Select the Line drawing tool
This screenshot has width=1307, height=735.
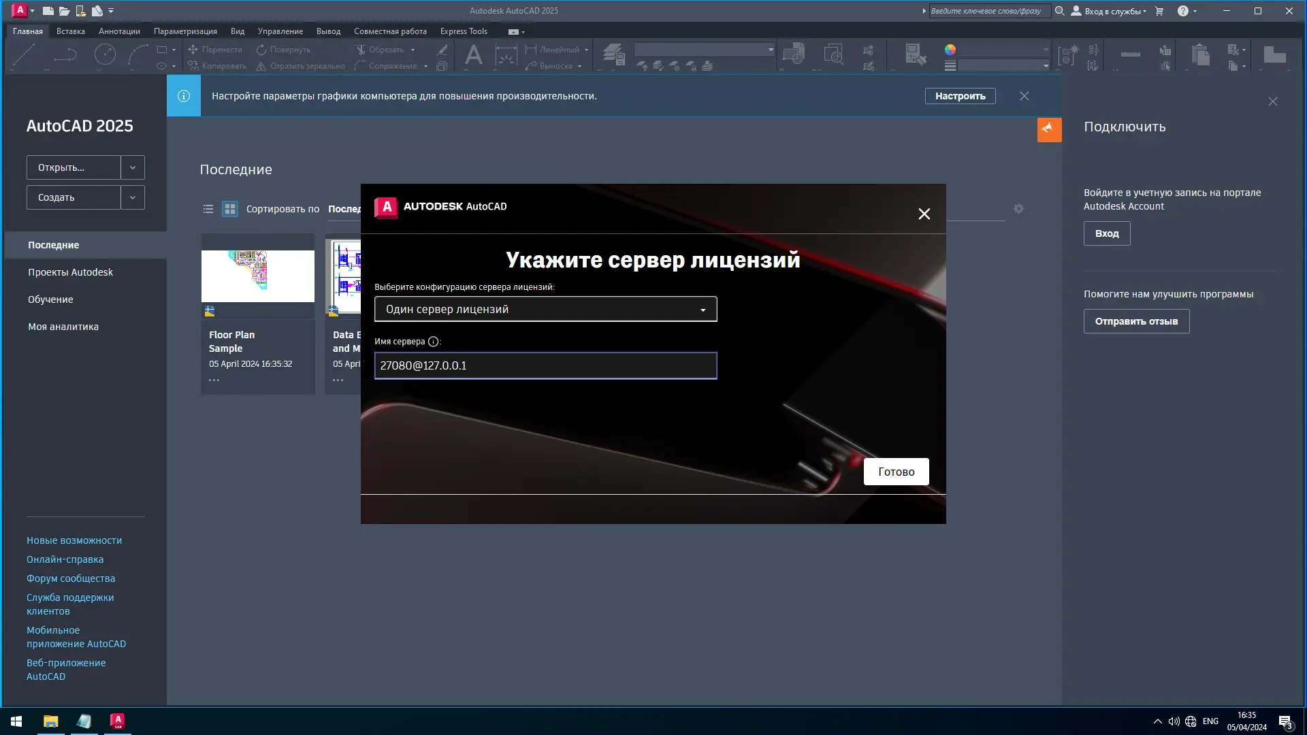click(x=22, y=54)
